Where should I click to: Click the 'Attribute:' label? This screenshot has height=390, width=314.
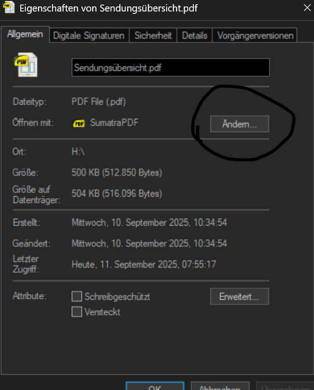[29, 296]
